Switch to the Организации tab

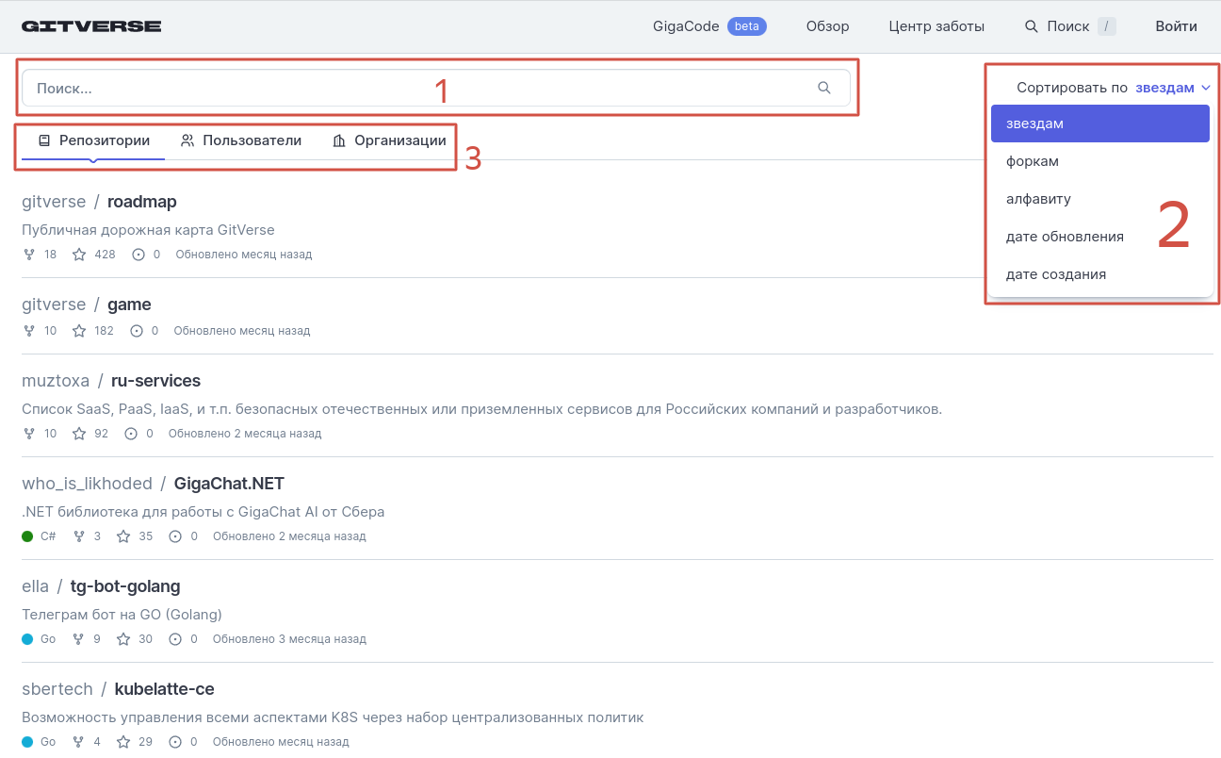click(389, 140)
